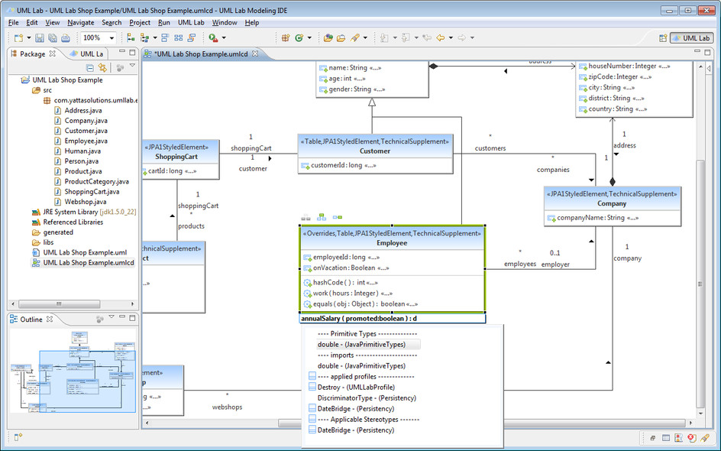
Task: Click the Save All toolbar icon
Action: click(53, 37)
